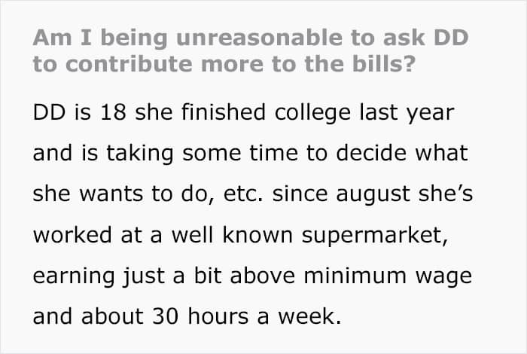Click the word 'august' in the post
527x354 pixels.
pos(373,195)
